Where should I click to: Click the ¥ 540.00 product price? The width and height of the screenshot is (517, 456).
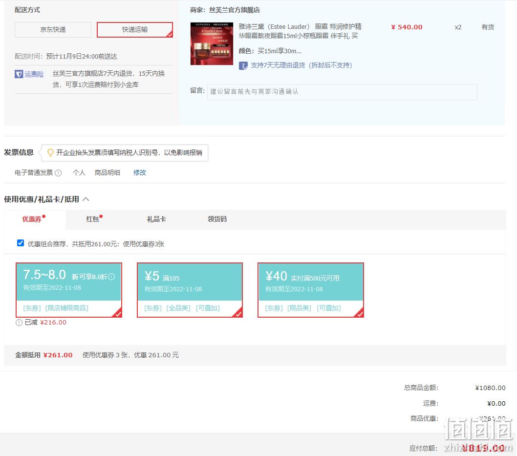point(407,27)
